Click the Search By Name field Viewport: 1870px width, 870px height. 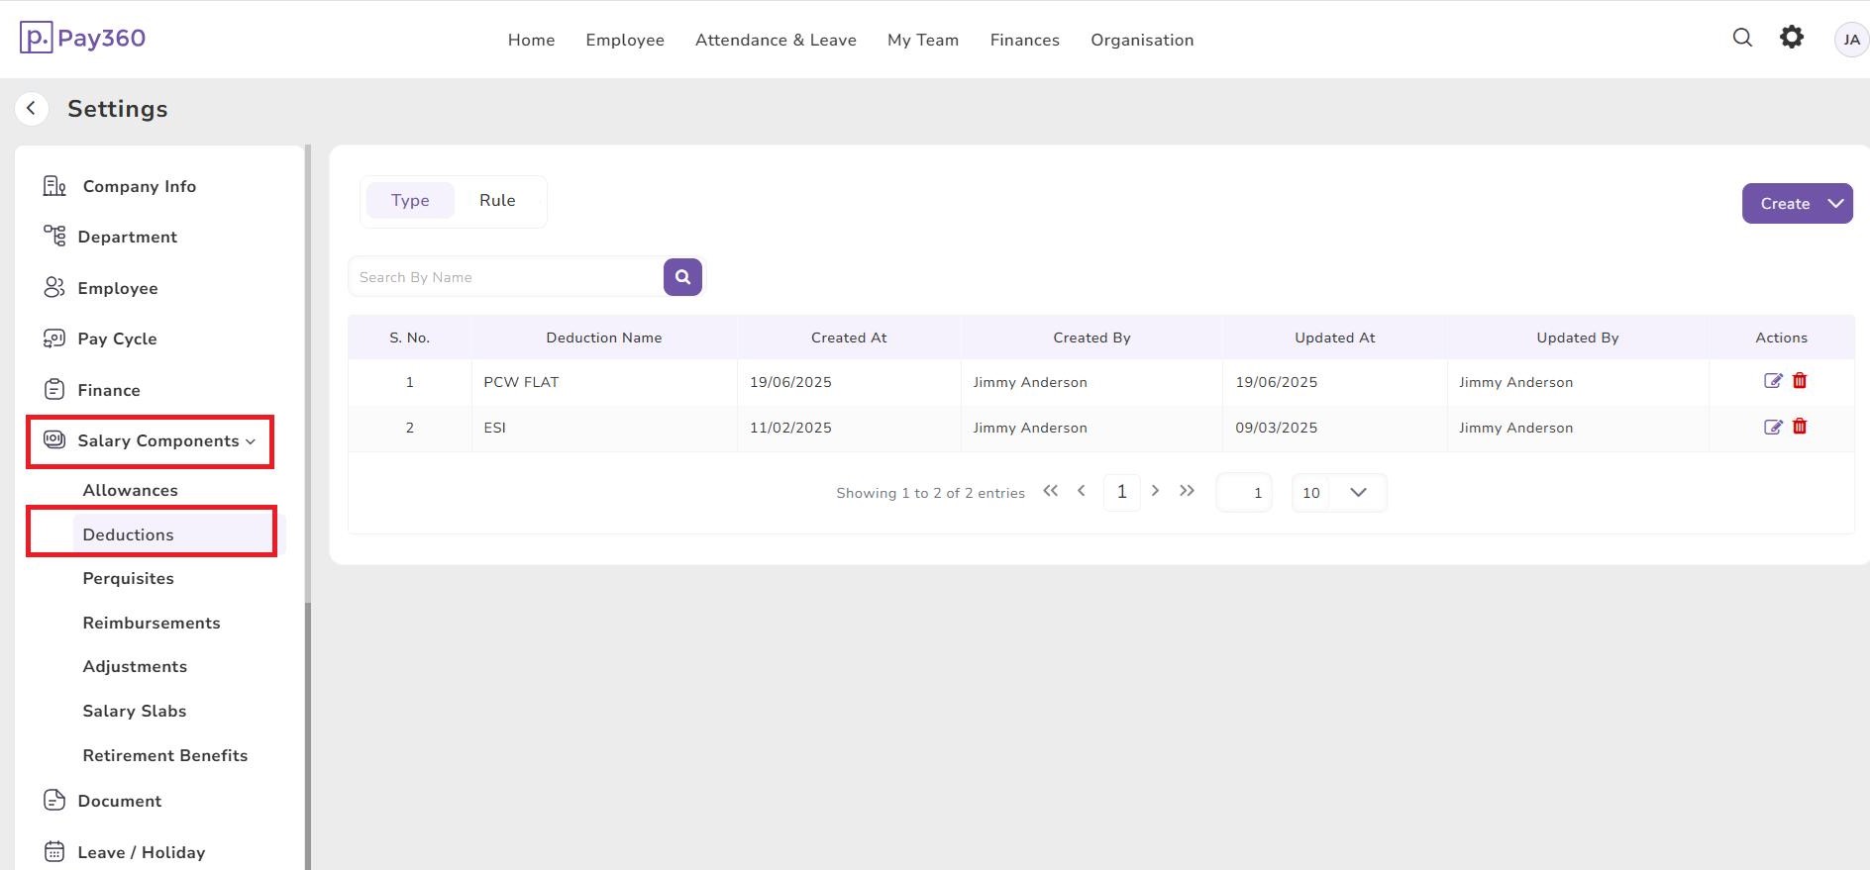[506, 277]
